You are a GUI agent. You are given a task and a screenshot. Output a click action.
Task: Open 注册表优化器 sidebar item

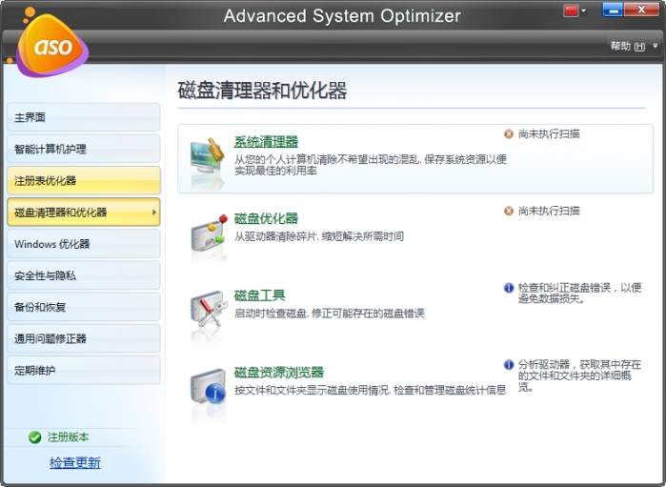click(84, 181)
